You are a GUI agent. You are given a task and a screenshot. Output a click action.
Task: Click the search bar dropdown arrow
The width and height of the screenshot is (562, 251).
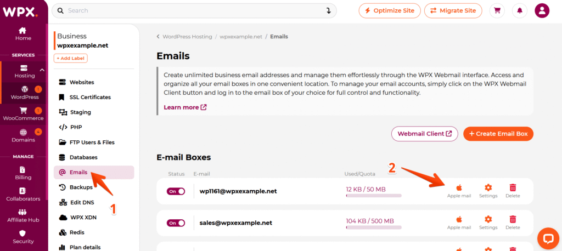[329, 10]
